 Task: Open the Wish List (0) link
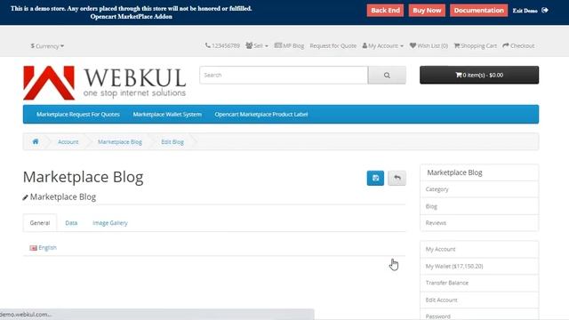pos(429,45)
